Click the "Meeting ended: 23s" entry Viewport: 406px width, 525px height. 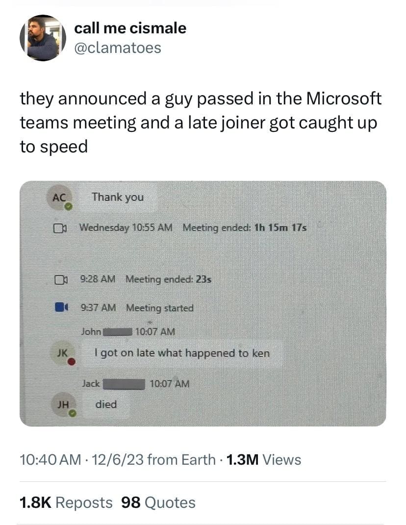pos(168,279)
